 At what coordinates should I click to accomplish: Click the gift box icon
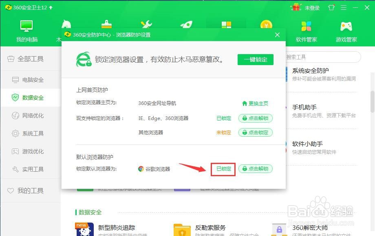point(296,7)
